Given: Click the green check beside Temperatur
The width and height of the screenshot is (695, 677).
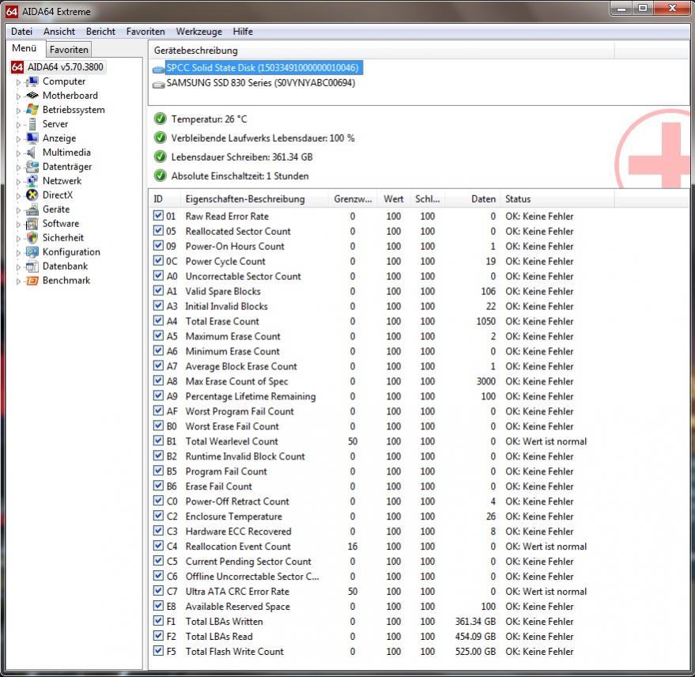Looking at the screenshot, I should coord(160,119).
